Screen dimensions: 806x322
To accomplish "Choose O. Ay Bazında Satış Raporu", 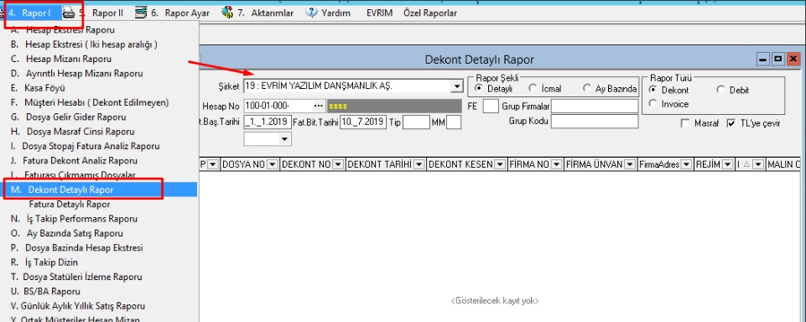I will (99, 233).
